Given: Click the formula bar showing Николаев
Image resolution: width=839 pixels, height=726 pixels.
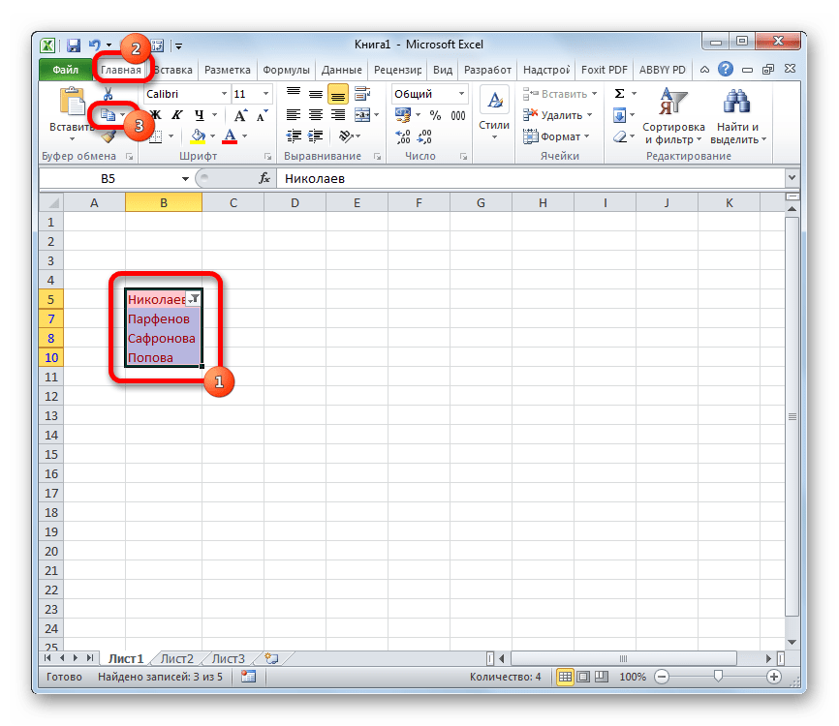Looking at the screenshot, I should [x=531, y=178].
